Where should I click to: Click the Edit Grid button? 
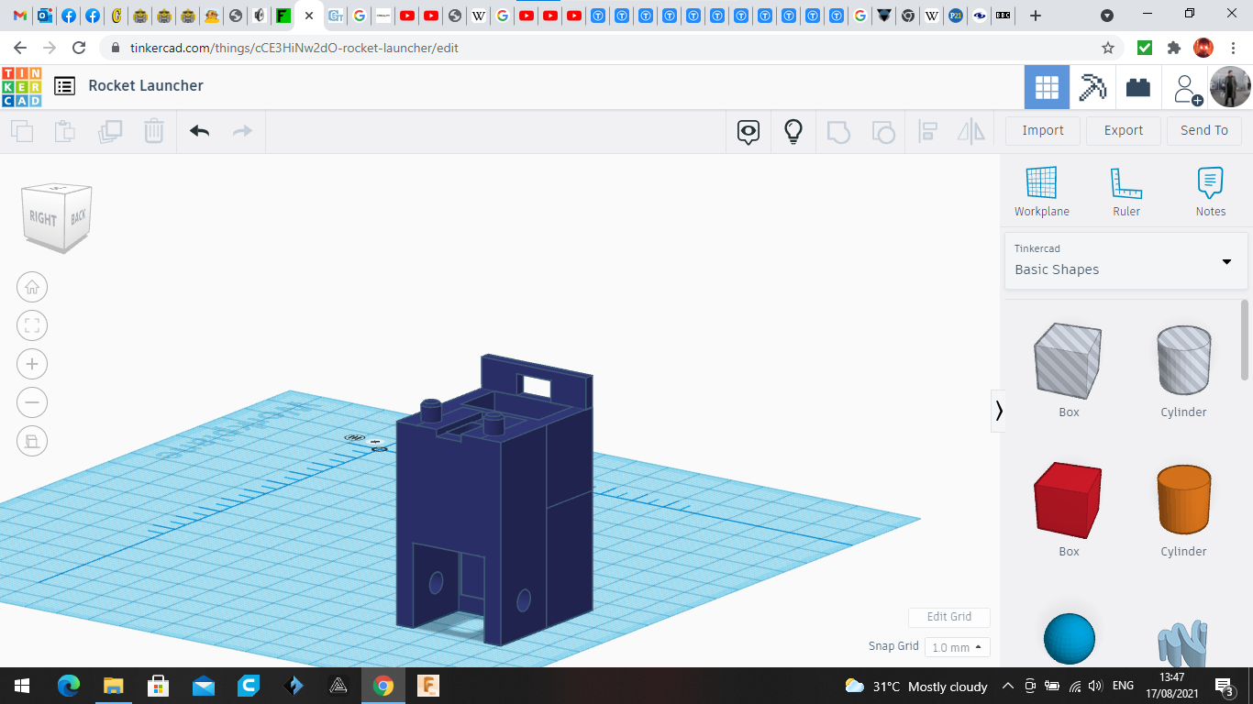948,617
